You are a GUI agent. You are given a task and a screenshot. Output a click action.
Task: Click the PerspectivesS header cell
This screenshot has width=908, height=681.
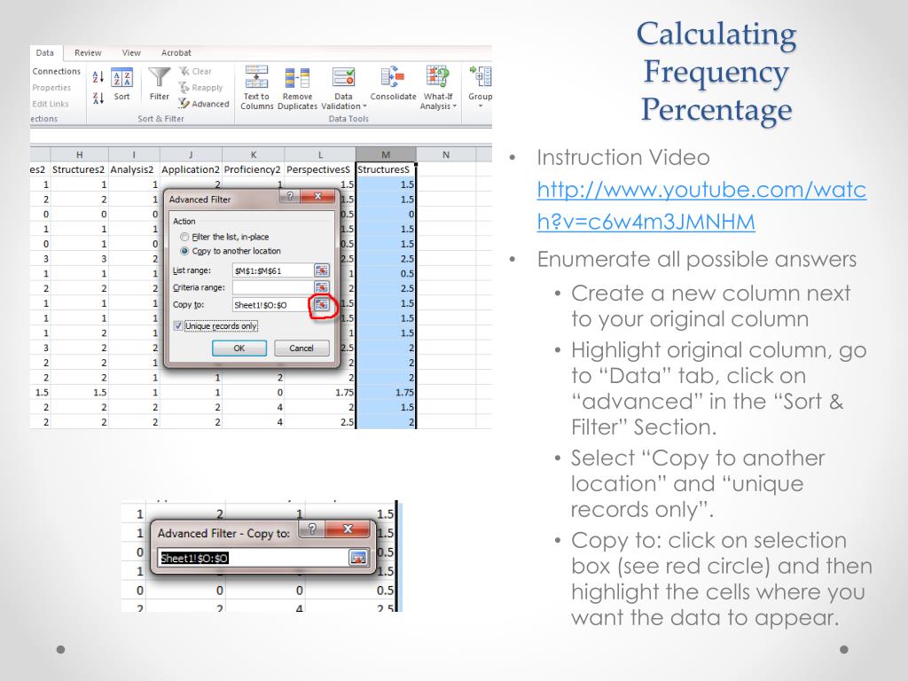click(x=319, y=169)
